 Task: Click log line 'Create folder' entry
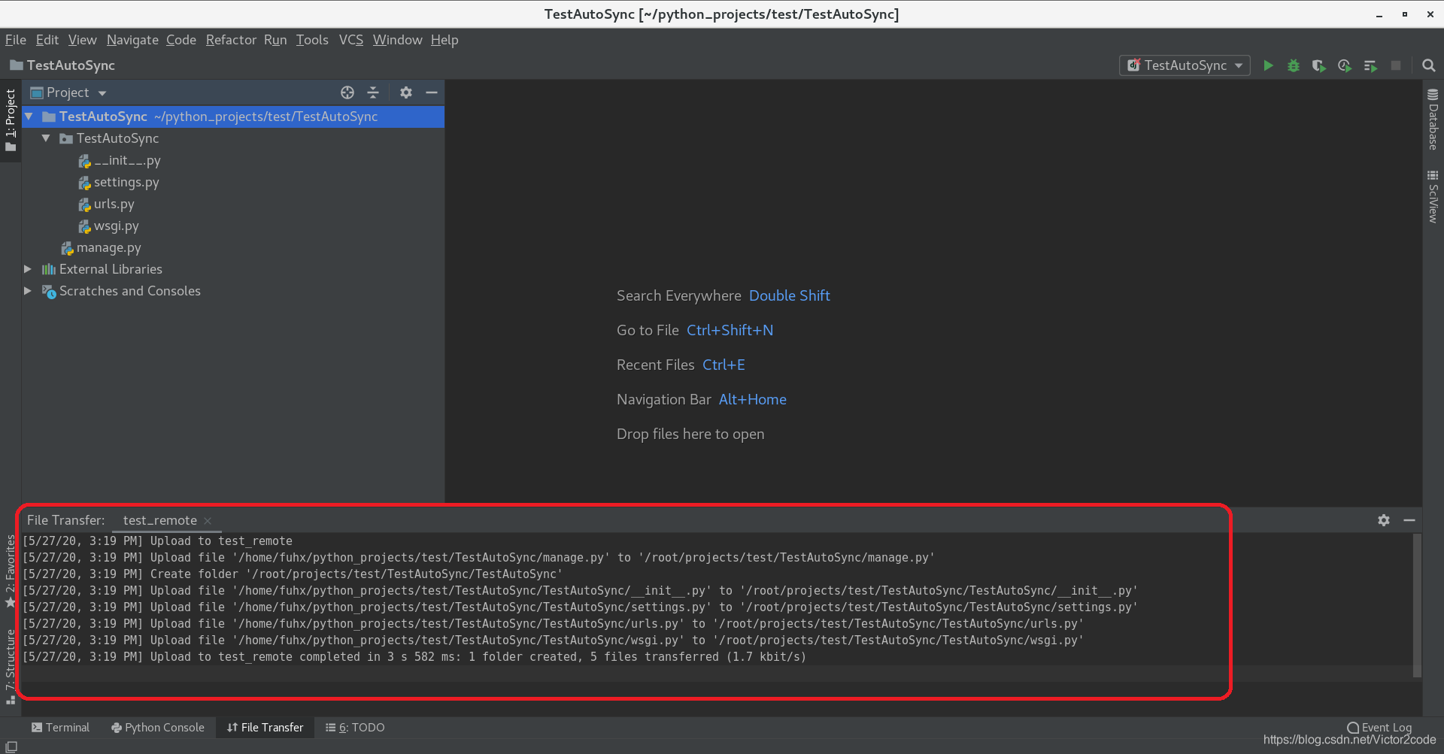click(293, 574)
